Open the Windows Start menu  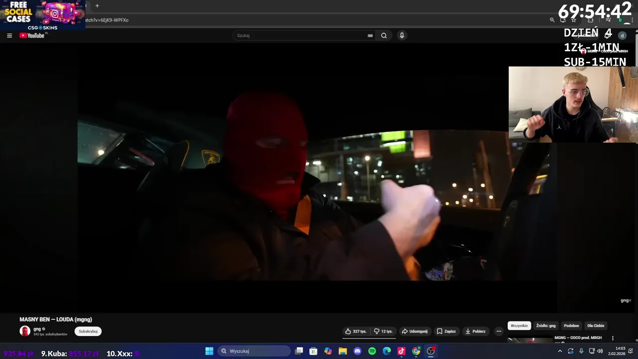pos(209,351)
